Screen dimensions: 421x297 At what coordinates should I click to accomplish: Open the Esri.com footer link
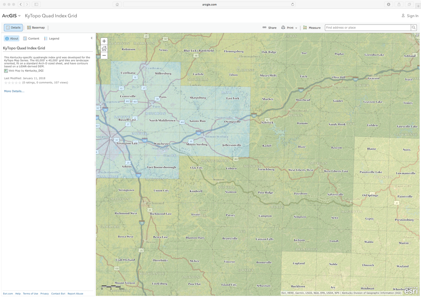click(8, 293)
